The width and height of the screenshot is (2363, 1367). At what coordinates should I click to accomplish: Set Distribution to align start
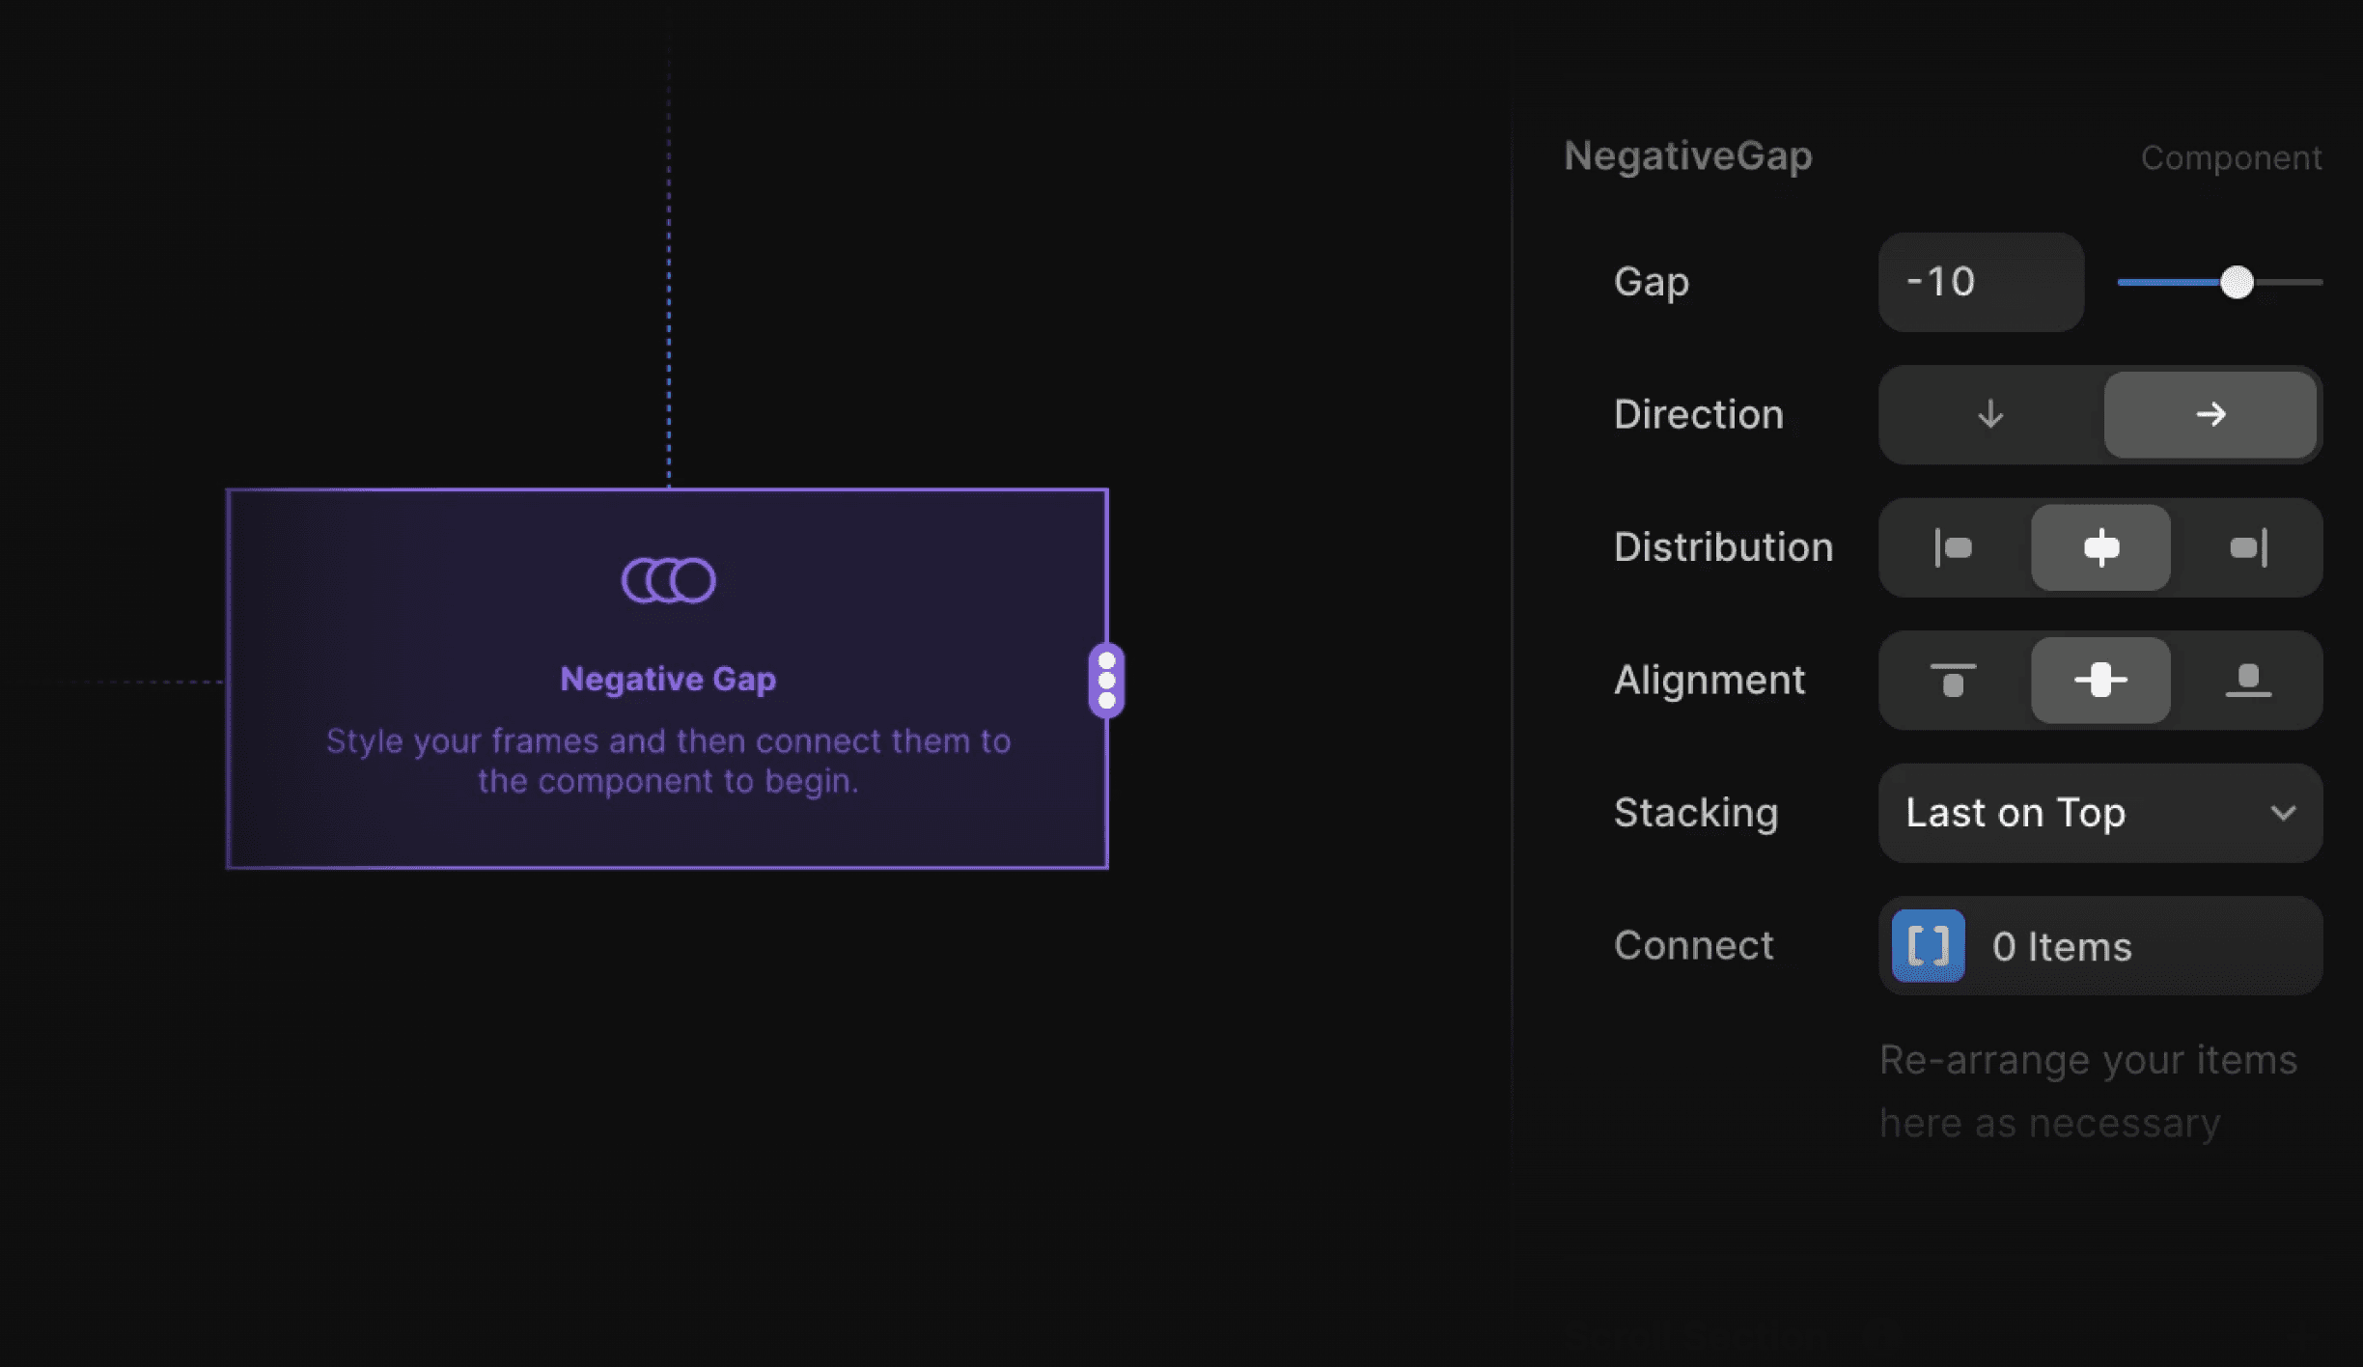1953,547
